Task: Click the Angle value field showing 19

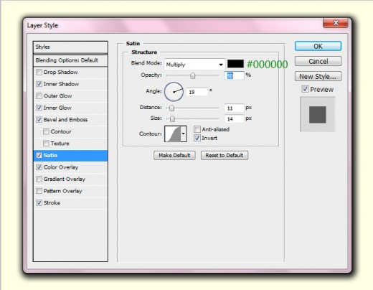Action: [x=197, y=92]
